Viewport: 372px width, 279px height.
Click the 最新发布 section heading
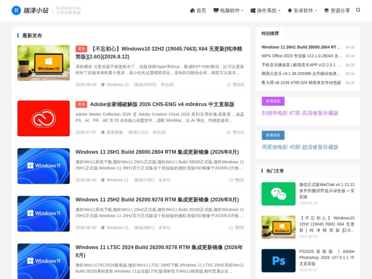pyautogui.click(x=32, y=36)
